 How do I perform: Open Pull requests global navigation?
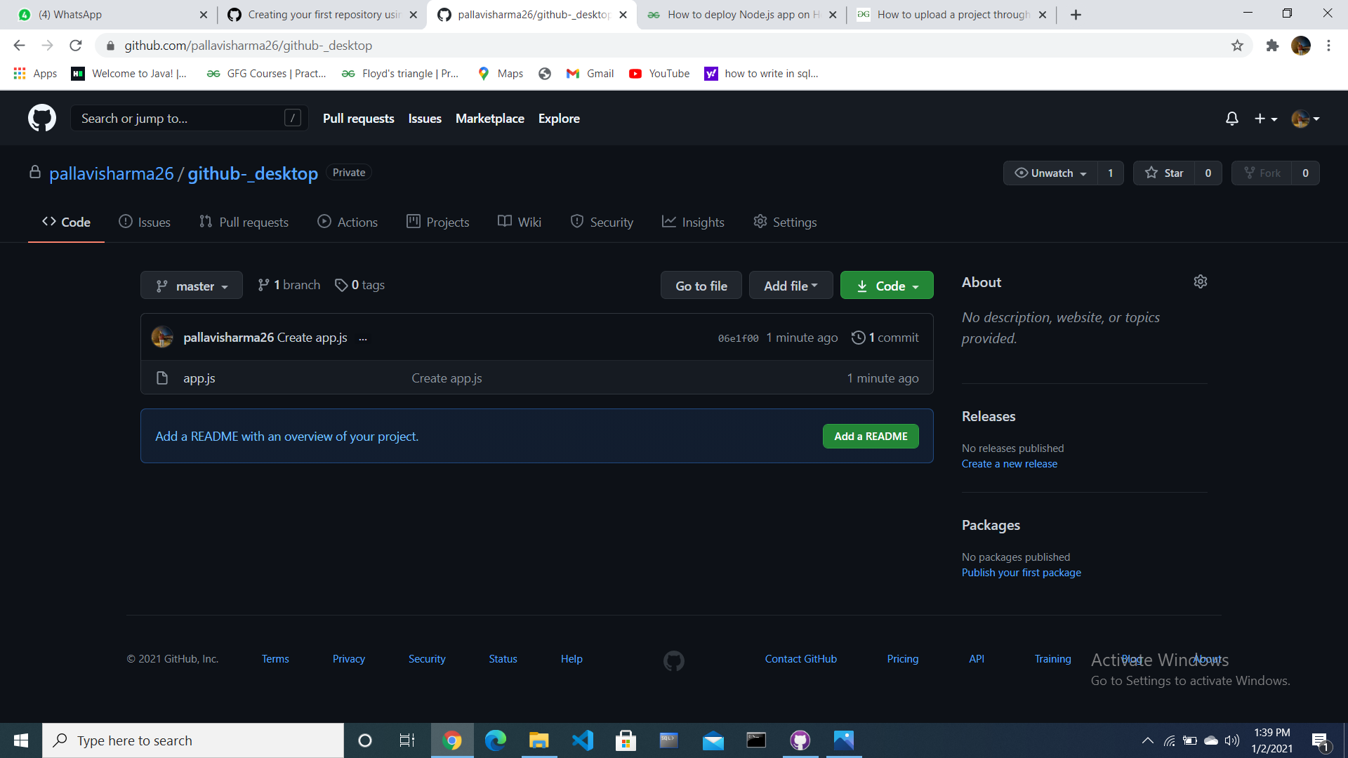(358, 119)
